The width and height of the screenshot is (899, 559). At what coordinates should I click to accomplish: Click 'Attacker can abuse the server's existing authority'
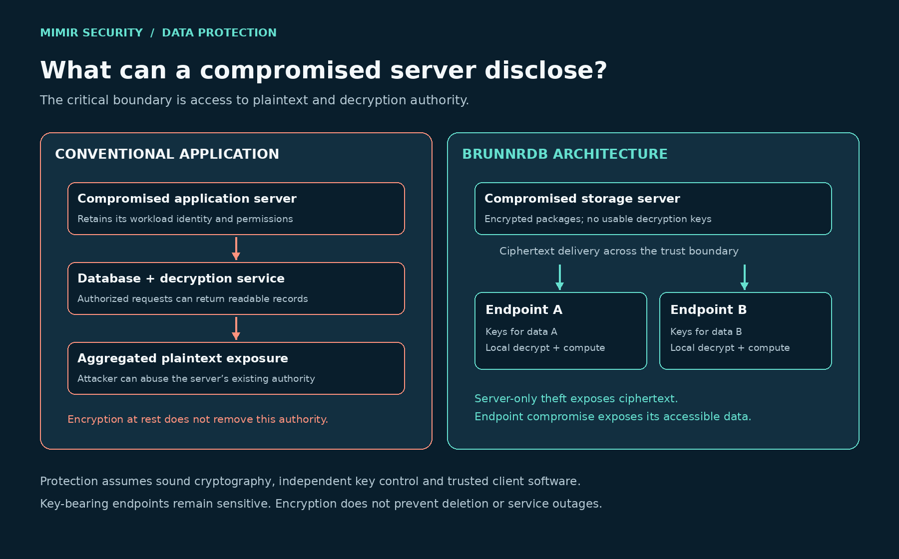196,379
